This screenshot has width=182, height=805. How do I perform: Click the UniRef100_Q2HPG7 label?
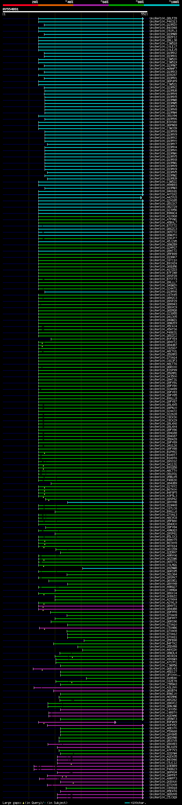tap(163, 248)
